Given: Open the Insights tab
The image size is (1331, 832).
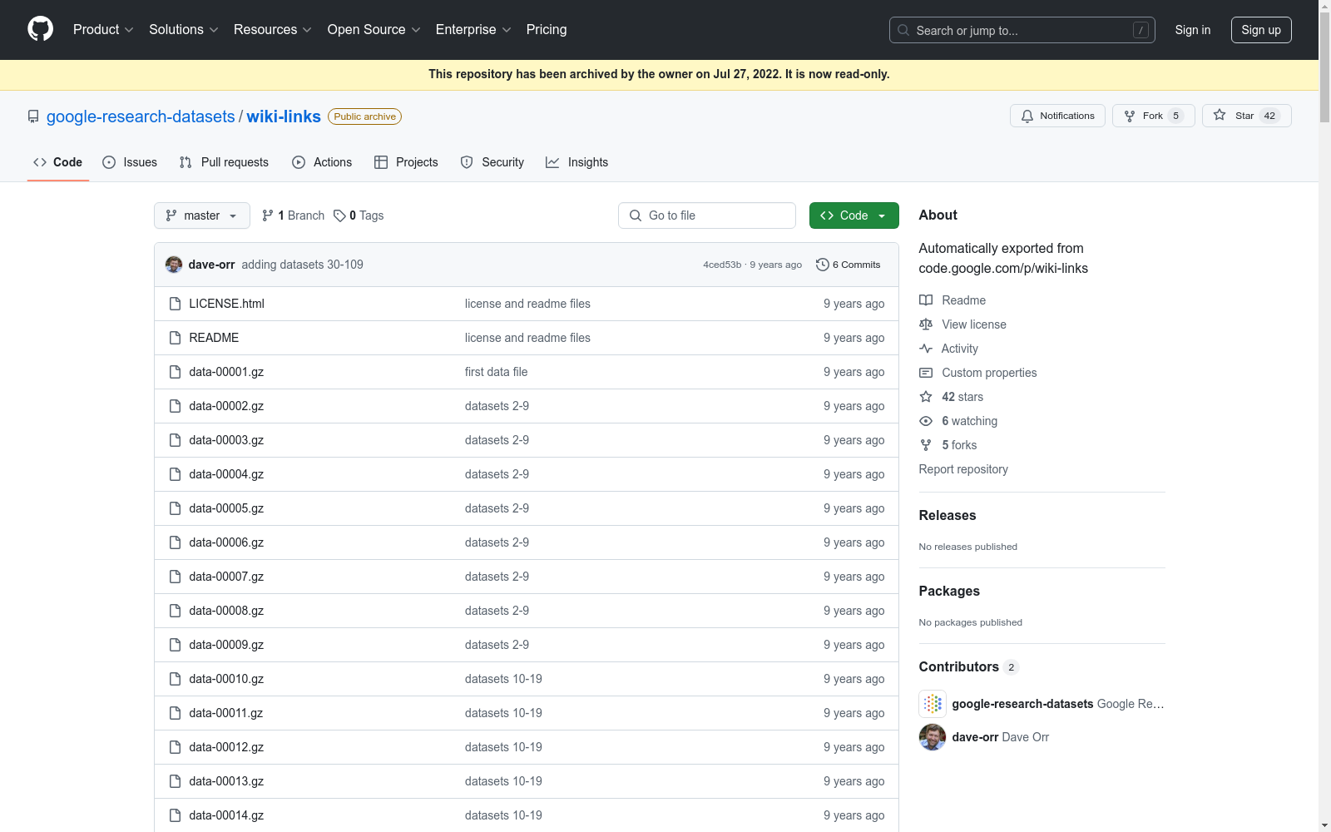Looking at the screenshot, I should (x=576, y=162).
